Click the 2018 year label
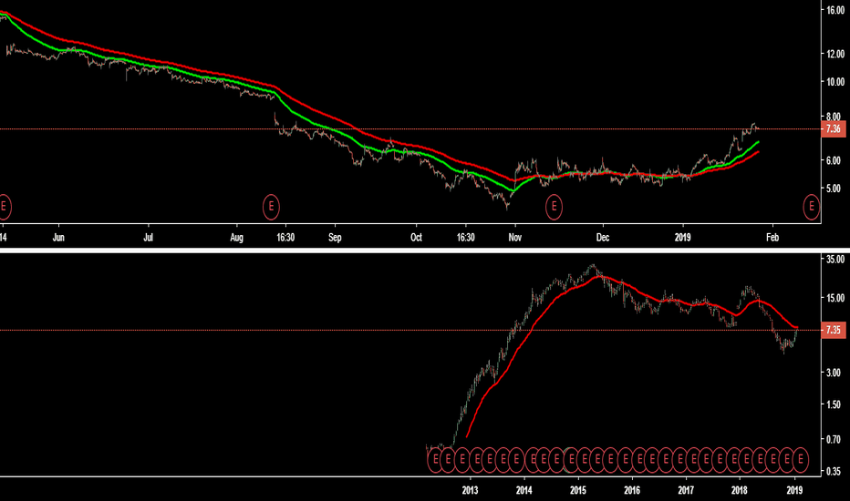Image resolution: width=850 pixels, height=501 pixels. click(740, 490)
